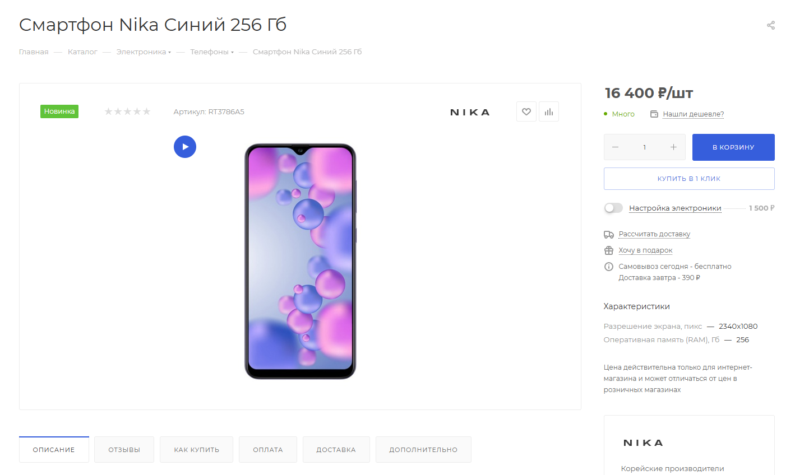This screenshot has height=475, width=795.
Task: Click the info icon next to Самовывоз
Action: tap(609, 267)
